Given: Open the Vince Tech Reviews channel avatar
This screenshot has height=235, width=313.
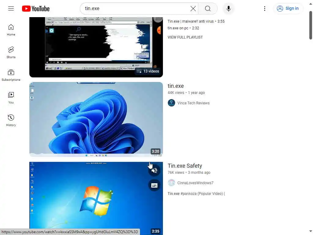Looking at the screenshot, I should (171, 103).
